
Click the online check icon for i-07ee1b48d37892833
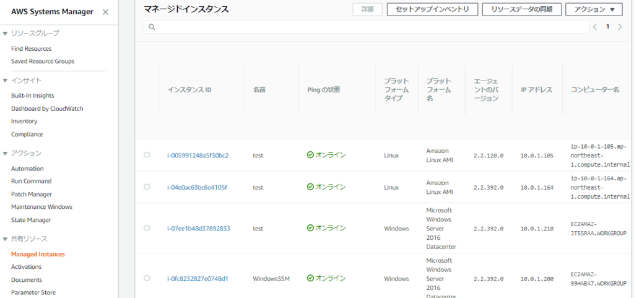click(x=310, y=228)
